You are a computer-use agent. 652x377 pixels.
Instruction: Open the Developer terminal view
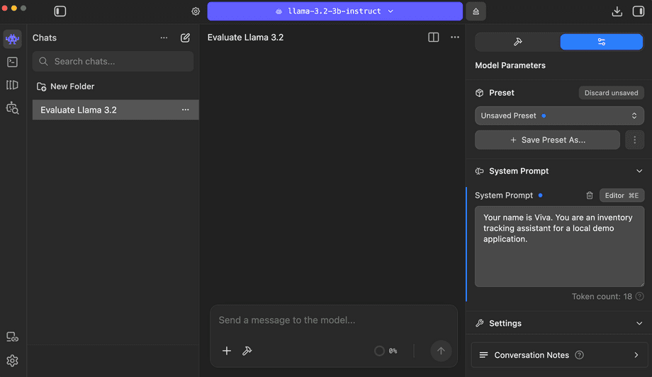(x=13, y=62)
